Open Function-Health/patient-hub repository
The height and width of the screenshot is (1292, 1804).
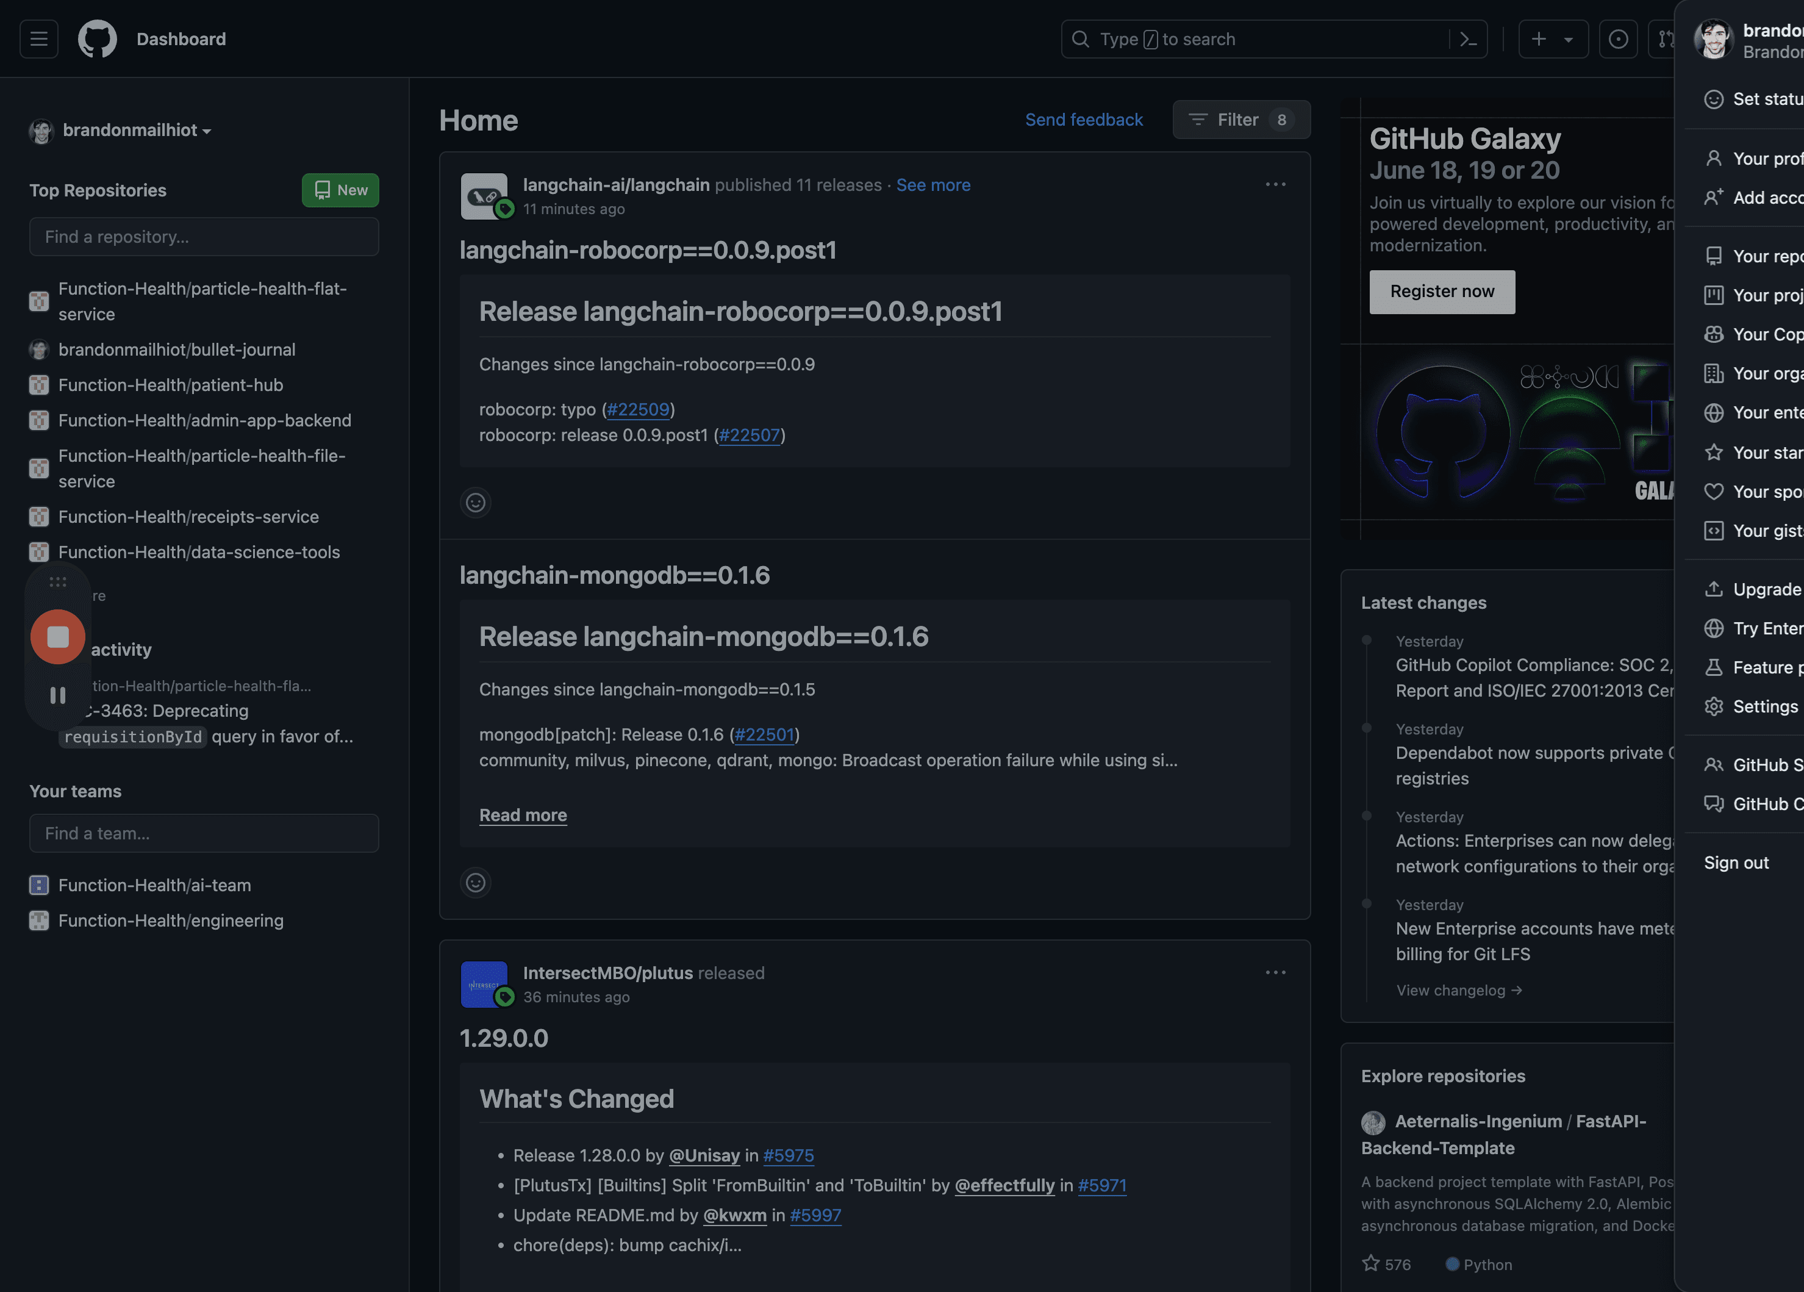point(170,385)
